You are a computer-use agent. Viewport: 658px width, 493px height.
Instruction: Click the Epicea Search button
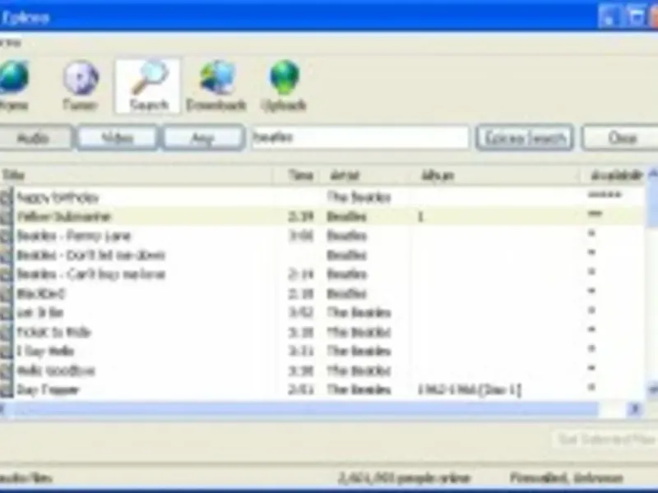tap(525, 137)
